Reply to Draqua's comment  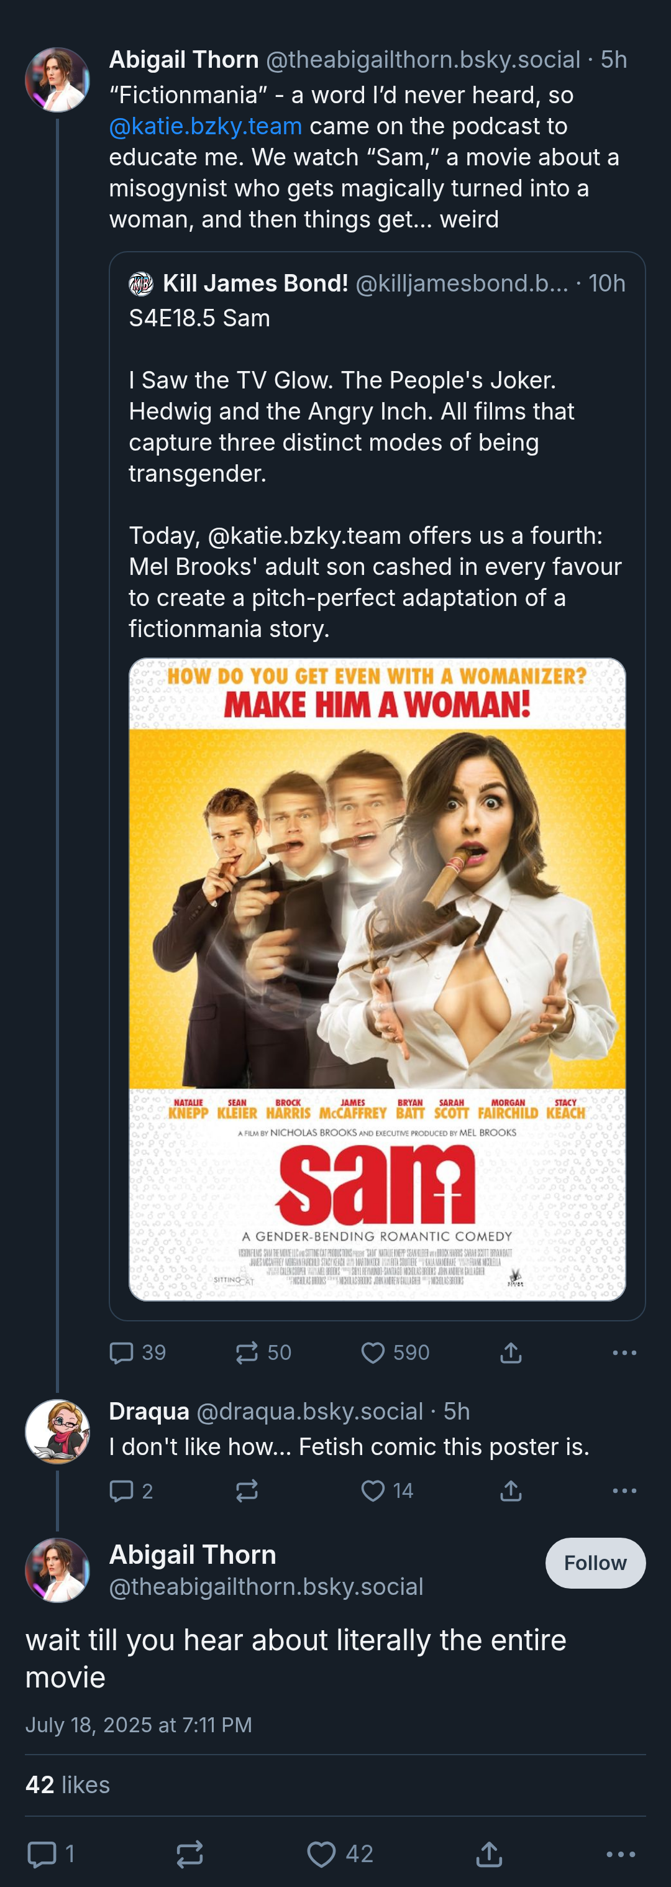point(131,1490)
